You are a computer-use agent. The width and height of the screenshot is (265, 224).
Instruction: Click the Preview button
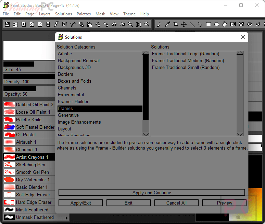(x=225, y=203)
